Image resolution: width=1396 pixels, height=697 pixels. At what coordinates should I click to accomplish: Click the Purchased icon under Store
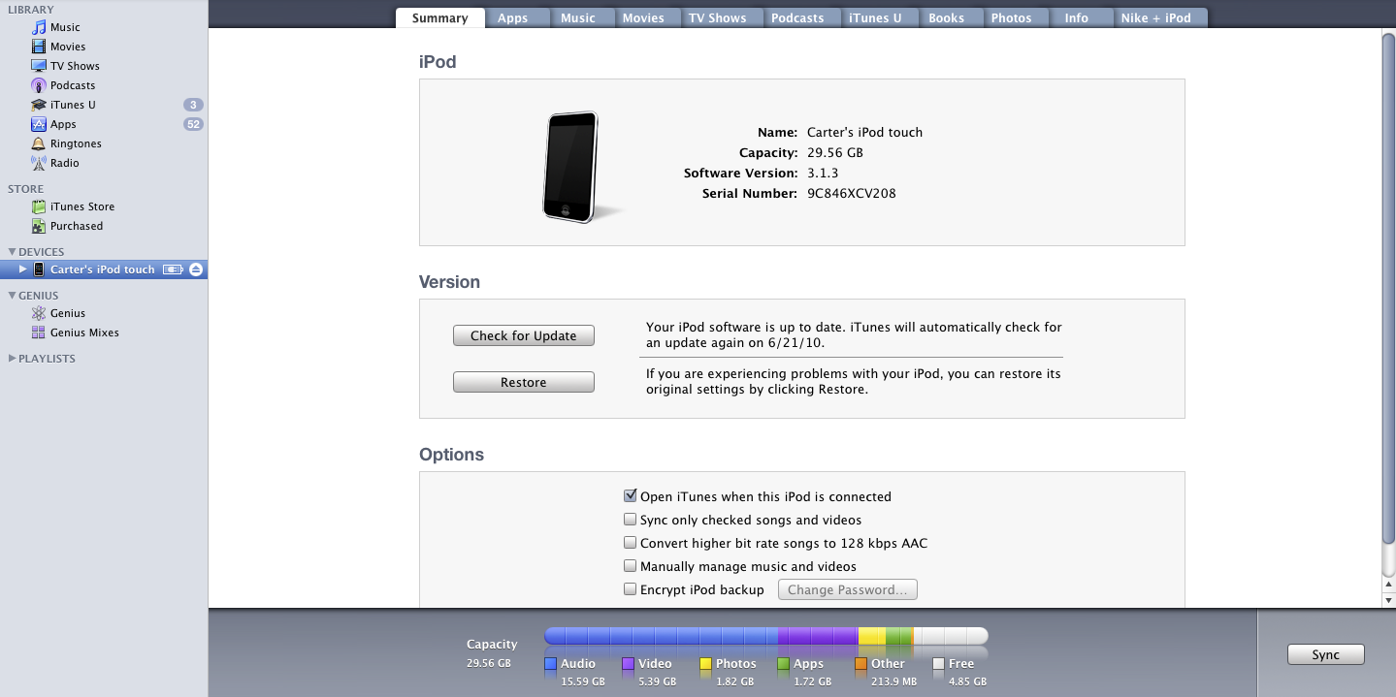39,226
